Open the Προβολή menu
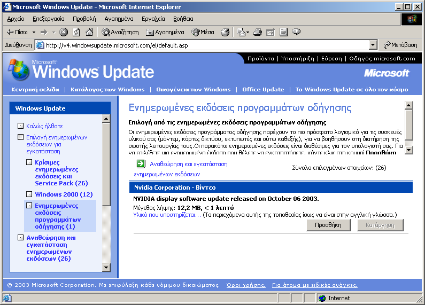Viewport: 425px width, 305px height. click(84, 19)
